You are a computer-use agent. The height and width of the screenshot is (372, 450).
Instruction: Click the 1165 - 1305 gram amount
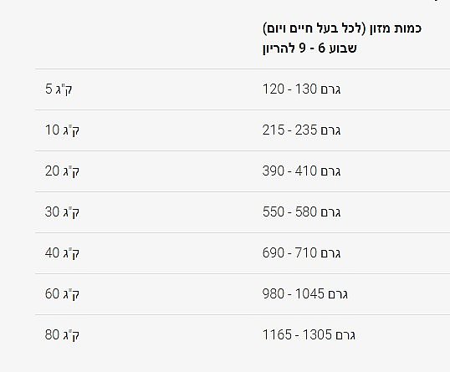[309, 335]
